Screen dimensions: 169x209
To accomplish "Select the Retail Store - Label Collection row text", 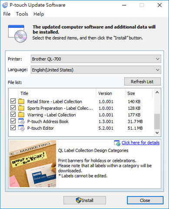I will pyautogui.click(x=55, y=101).
